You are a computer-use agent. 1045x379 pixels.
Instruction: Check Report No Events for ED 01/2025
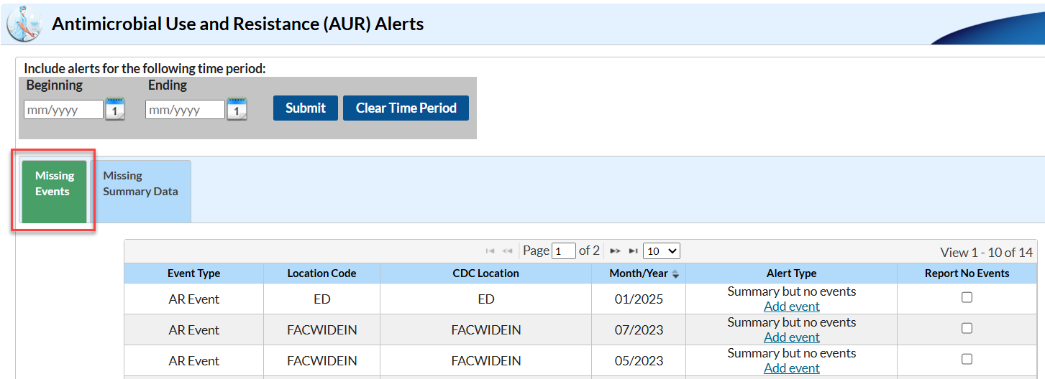pyautogui.click(x=967, y=297)
